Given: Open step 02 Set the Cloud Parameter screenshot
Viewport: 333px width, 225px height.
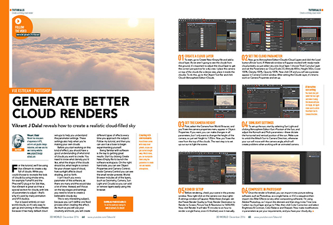Looking at the screenshot, I should (x=281, y=35).
